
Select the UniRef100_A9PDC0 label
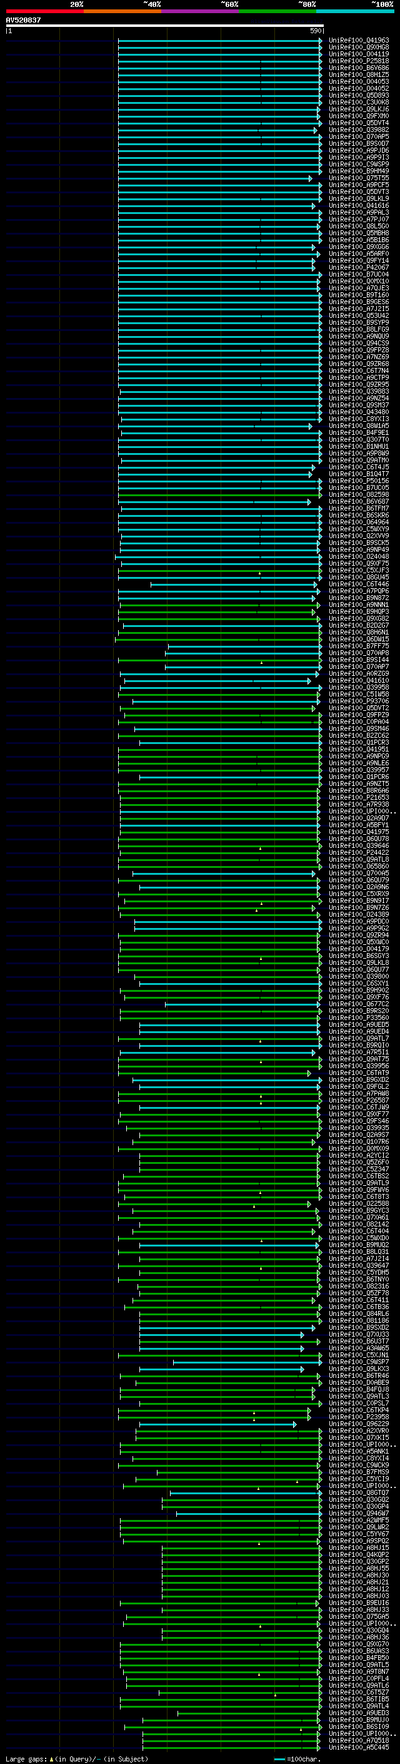pos(359,922)
